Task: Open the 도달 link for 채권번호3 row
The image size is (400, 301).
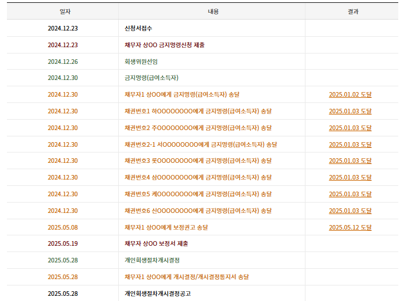Action: [x=350, y=161]
